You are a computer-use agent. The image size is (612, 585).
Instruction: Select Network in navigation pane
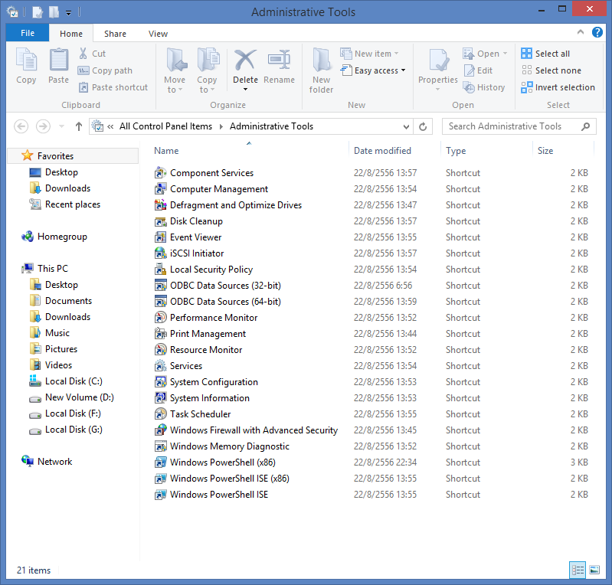point(54,462)
